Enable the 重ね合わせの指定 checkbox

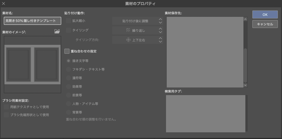click(67, 51)
